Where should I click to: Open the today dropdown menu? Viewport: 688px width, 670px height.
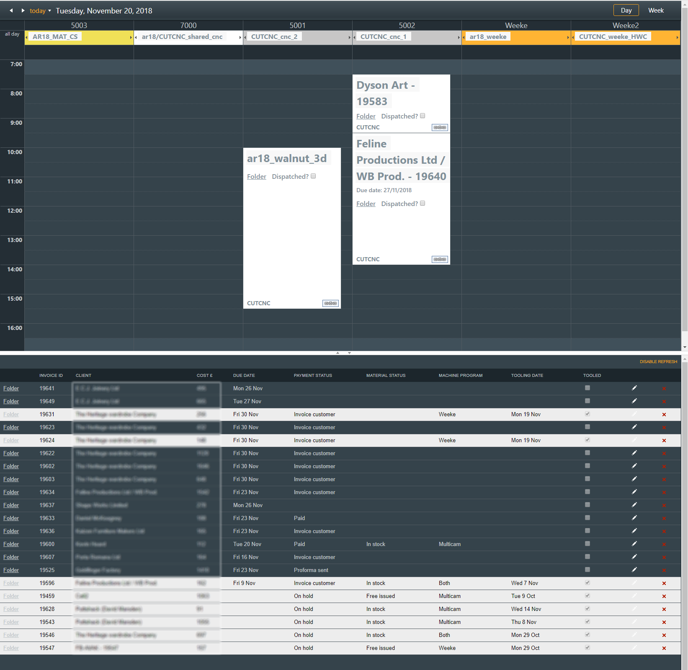click(49, 11)
